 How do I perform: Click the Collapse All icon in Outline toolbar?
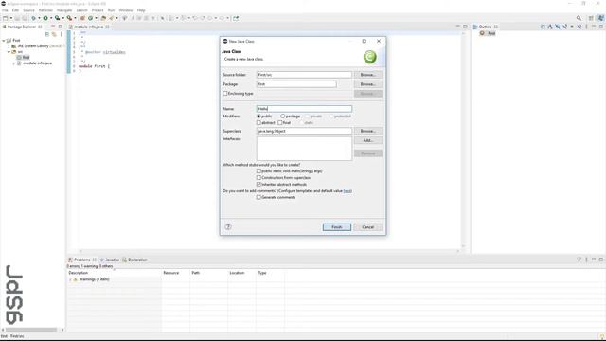click(x=543, y=27)
